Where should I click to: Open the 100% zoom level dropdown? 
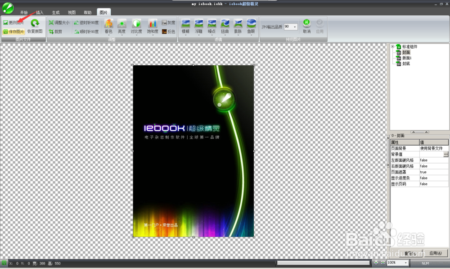click(x=405, y=263)
